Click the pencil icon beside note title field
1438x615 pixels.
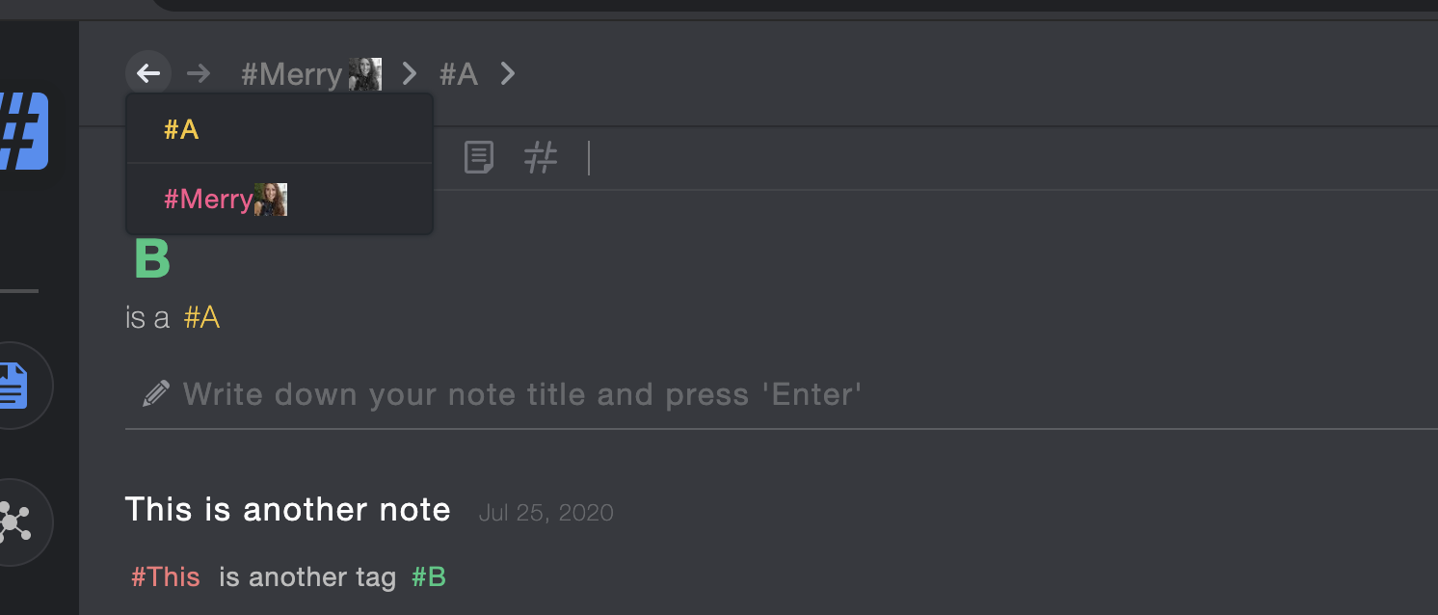tap(156, 393)
